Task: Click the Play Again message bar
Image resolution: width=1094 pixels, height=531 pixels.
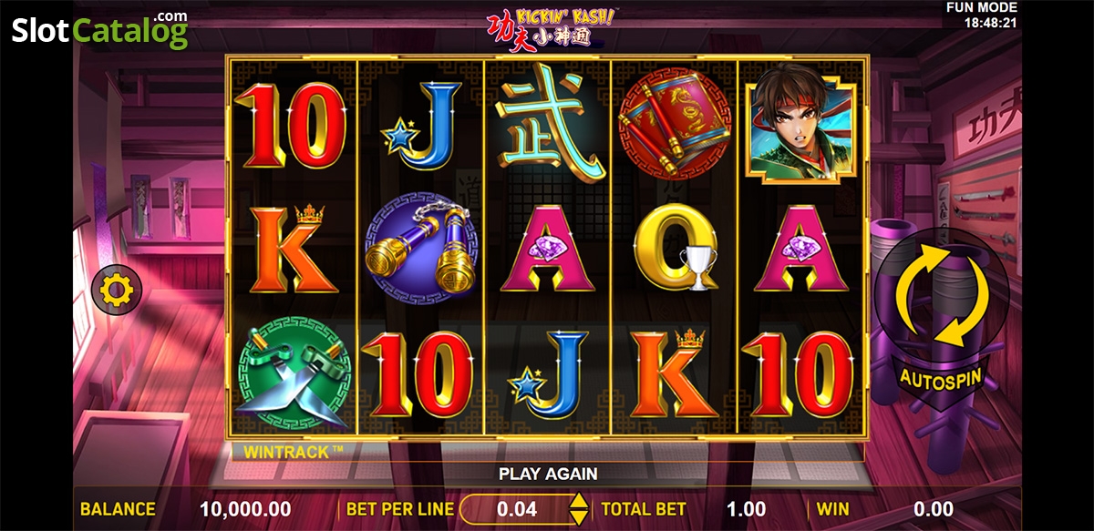Action: pyautogui.click(x=547, y=474)
